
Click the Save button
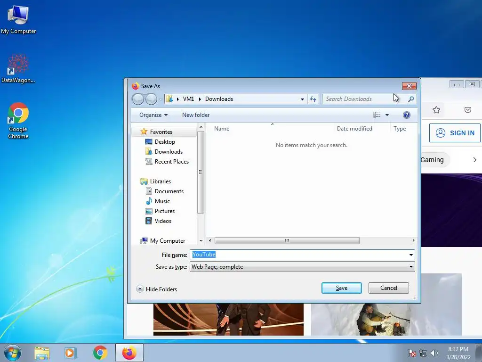[x=342, y=288]
